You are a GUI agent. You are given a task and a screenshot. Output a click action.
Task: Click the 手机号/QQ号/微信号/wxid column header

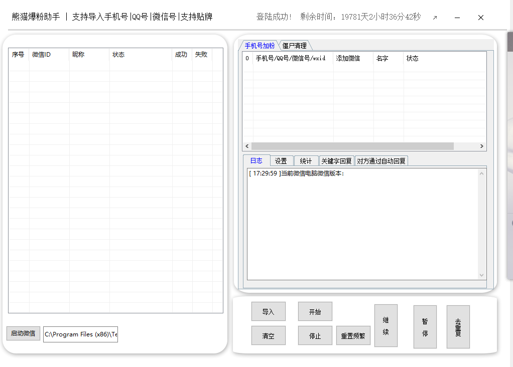[x=293, y=59]
